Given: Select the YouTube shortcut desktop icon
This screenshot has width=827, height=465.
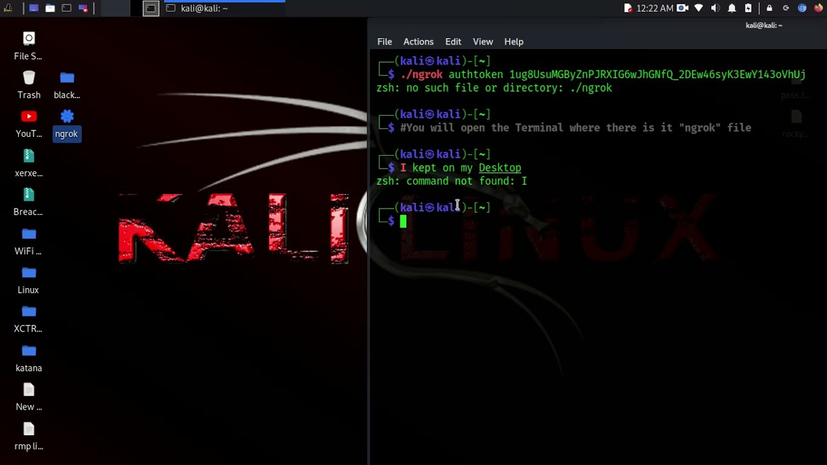Looking at the screenshot, I should coord(28,124).
